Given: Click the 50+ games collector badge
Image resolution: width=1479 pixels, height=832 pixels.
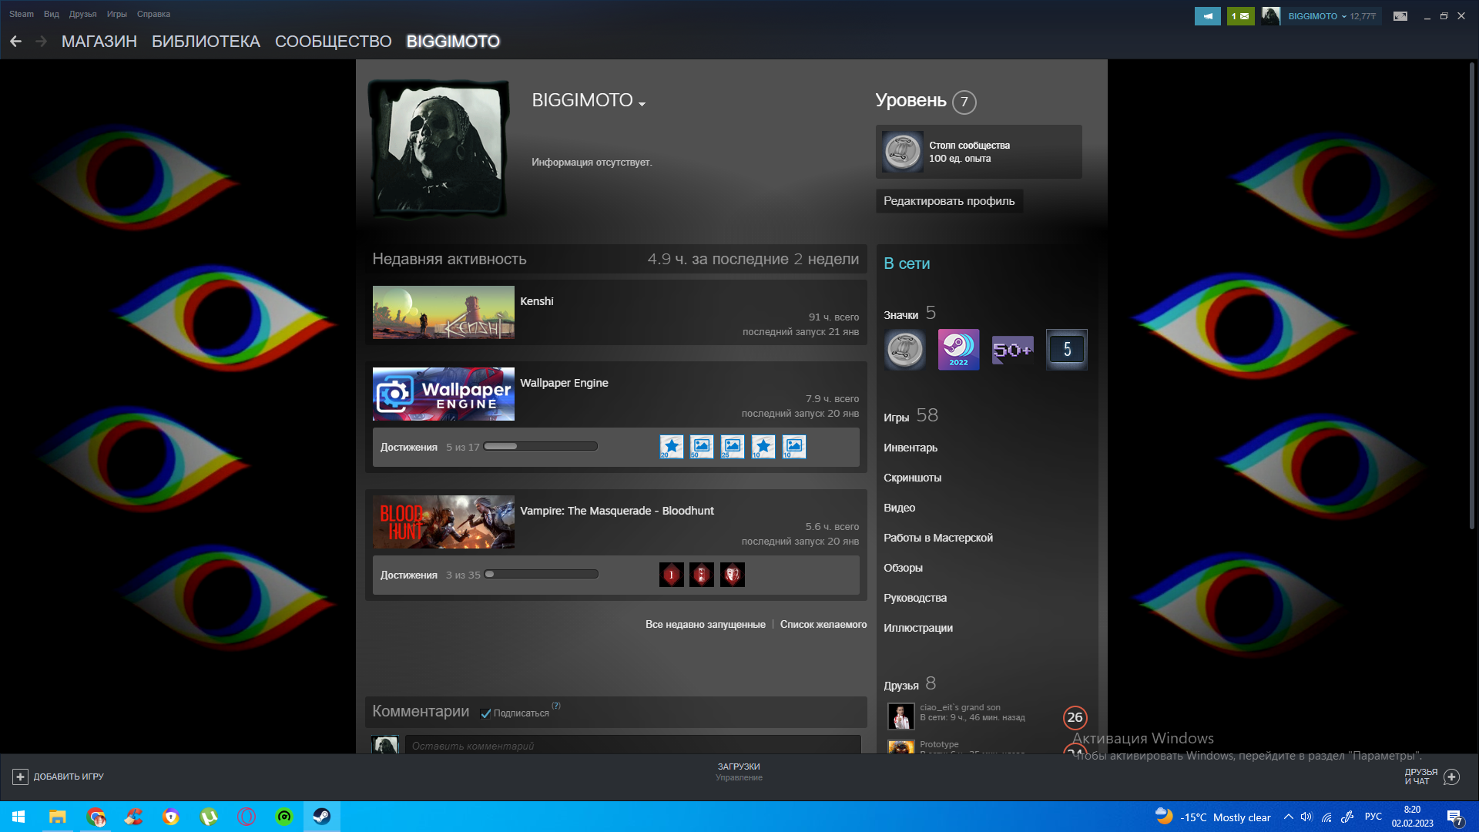Looking at the screenshot, I should [1012, 350].
